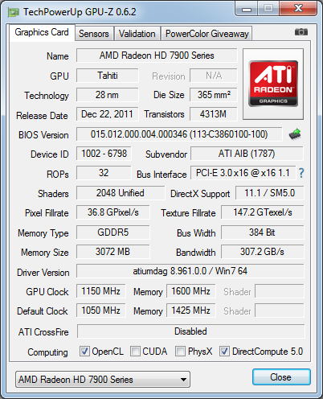Open the Validation tab
The height and width of the screenshot is (399, 323).
click(x=137, y=34)
